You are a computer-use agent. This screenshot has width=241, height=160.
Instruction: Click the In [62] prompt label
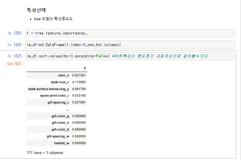pos(15,56)
